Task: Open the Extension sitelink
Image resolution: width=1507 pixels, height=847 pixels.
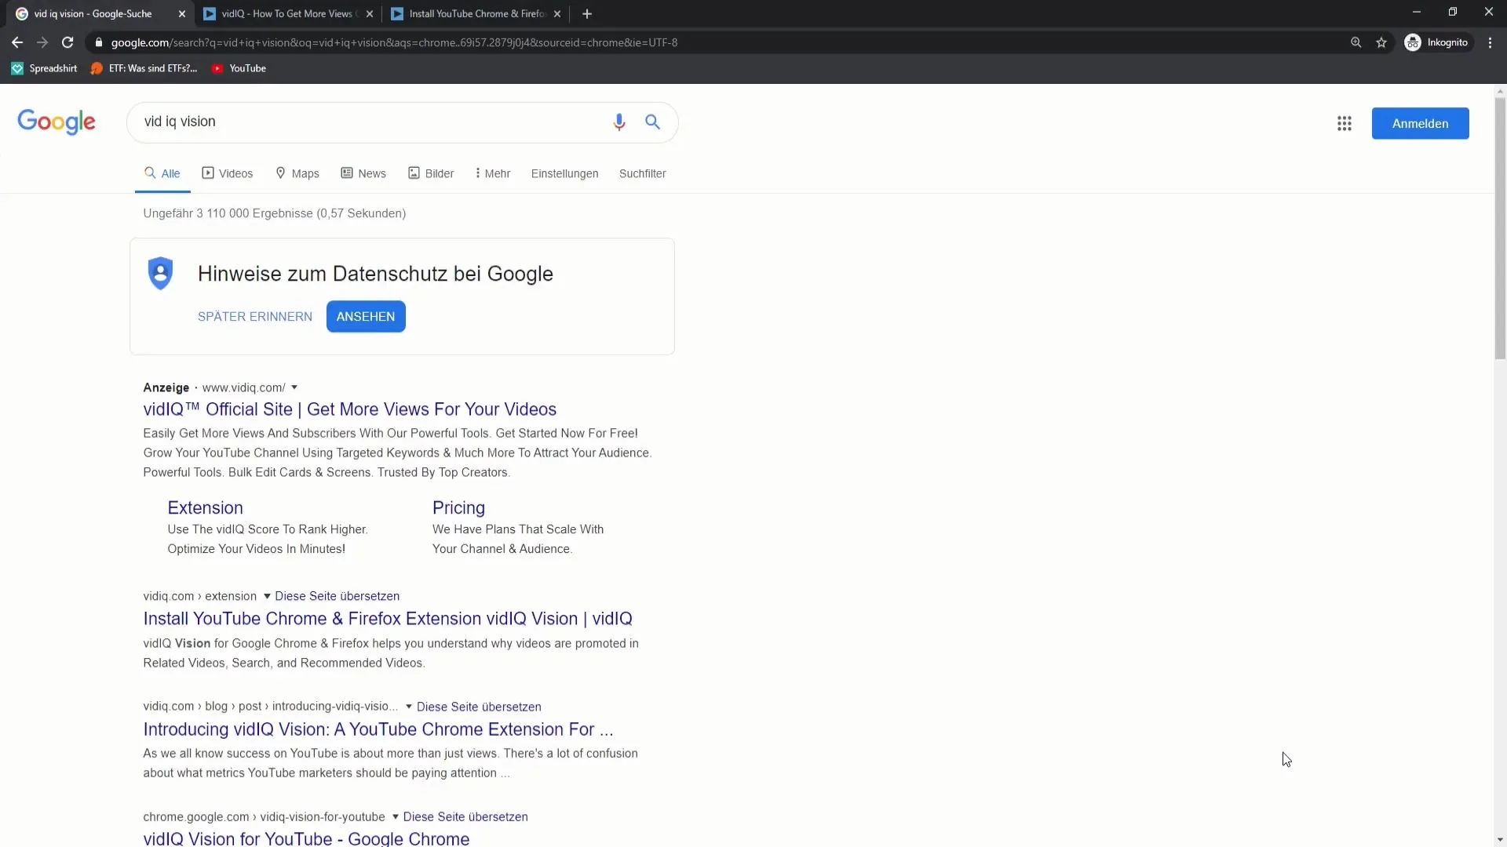Action: [205, 507]
